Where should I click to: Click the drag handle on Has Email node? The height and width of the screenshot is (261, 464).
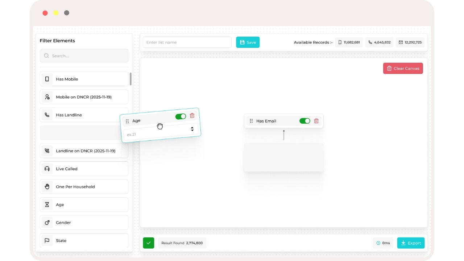[x=251, y=121]
